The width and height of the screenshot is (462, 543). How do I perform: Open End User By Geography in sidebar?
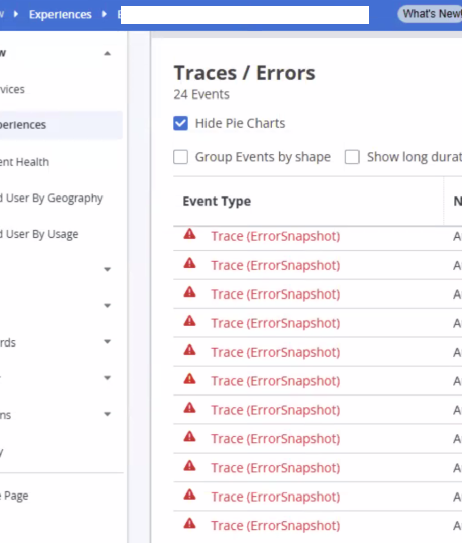click(54, 198)
